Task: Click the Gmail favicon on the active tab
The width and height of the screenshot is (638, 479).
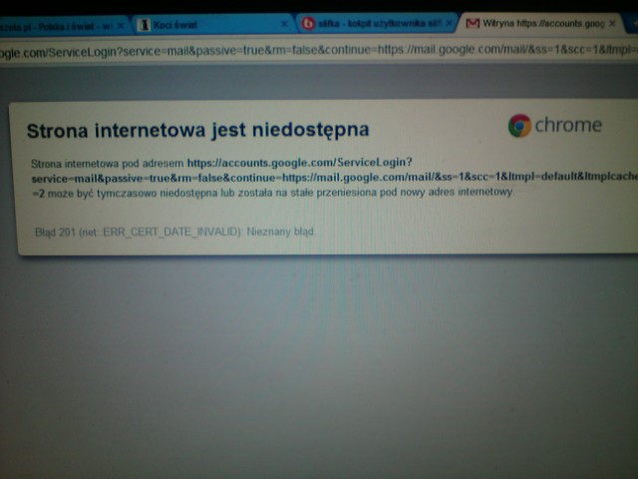Action: [473, 22]
